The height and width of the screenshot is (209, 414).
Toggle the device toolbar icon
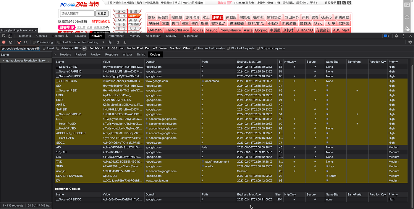click(10, 36)
